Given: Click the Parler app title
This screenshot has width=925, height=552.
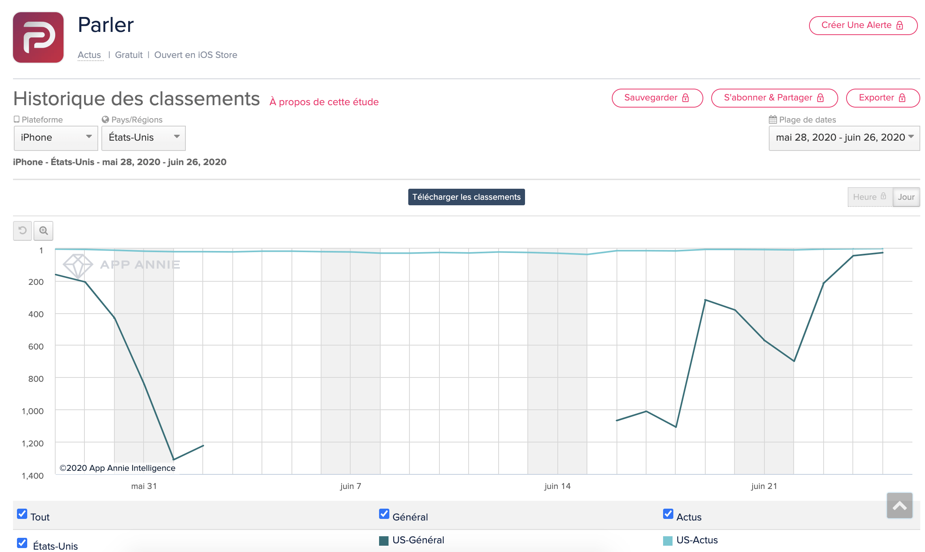Looking at the screenshot, I should click(106, 25).
